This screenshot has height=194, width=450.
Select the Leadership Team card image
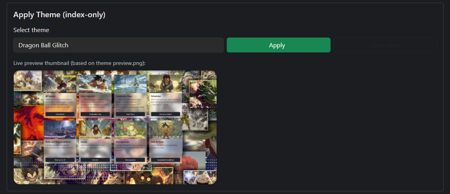[130, 84]
